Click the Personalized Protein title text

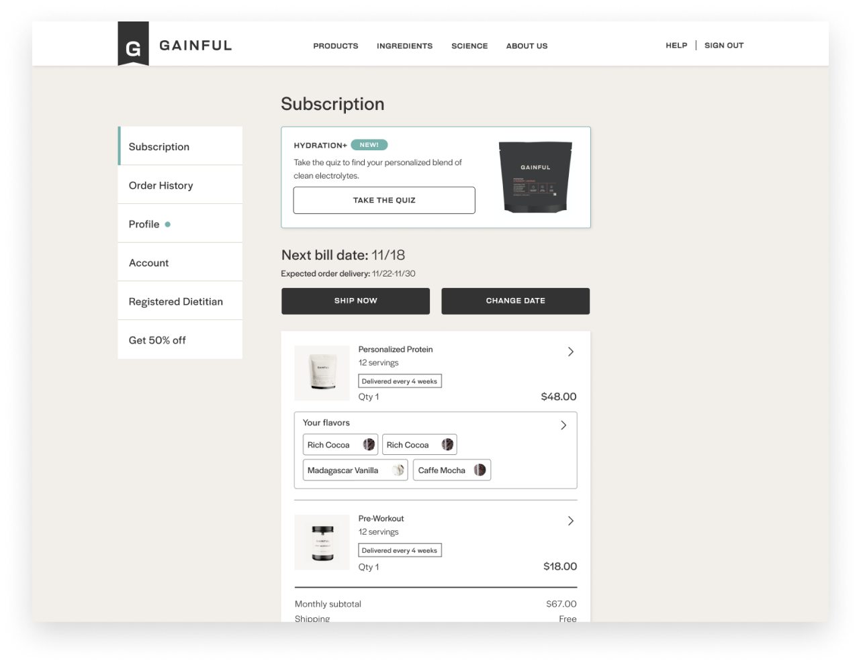pyautogui.click(x=396, y=350)
